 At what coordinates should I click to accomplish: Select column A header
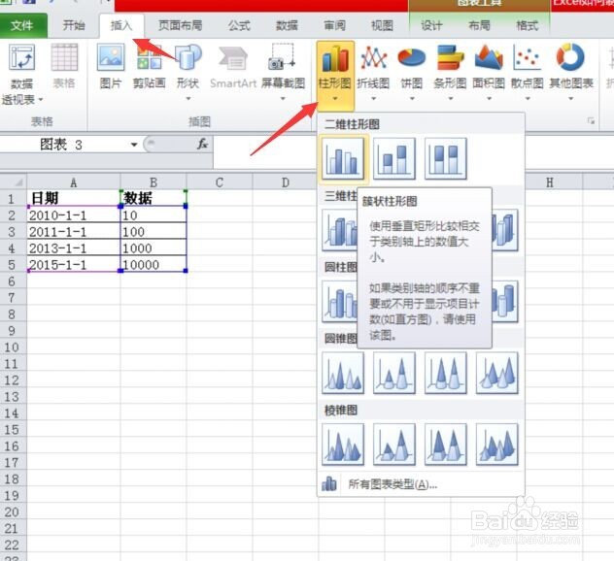[74, 182]
